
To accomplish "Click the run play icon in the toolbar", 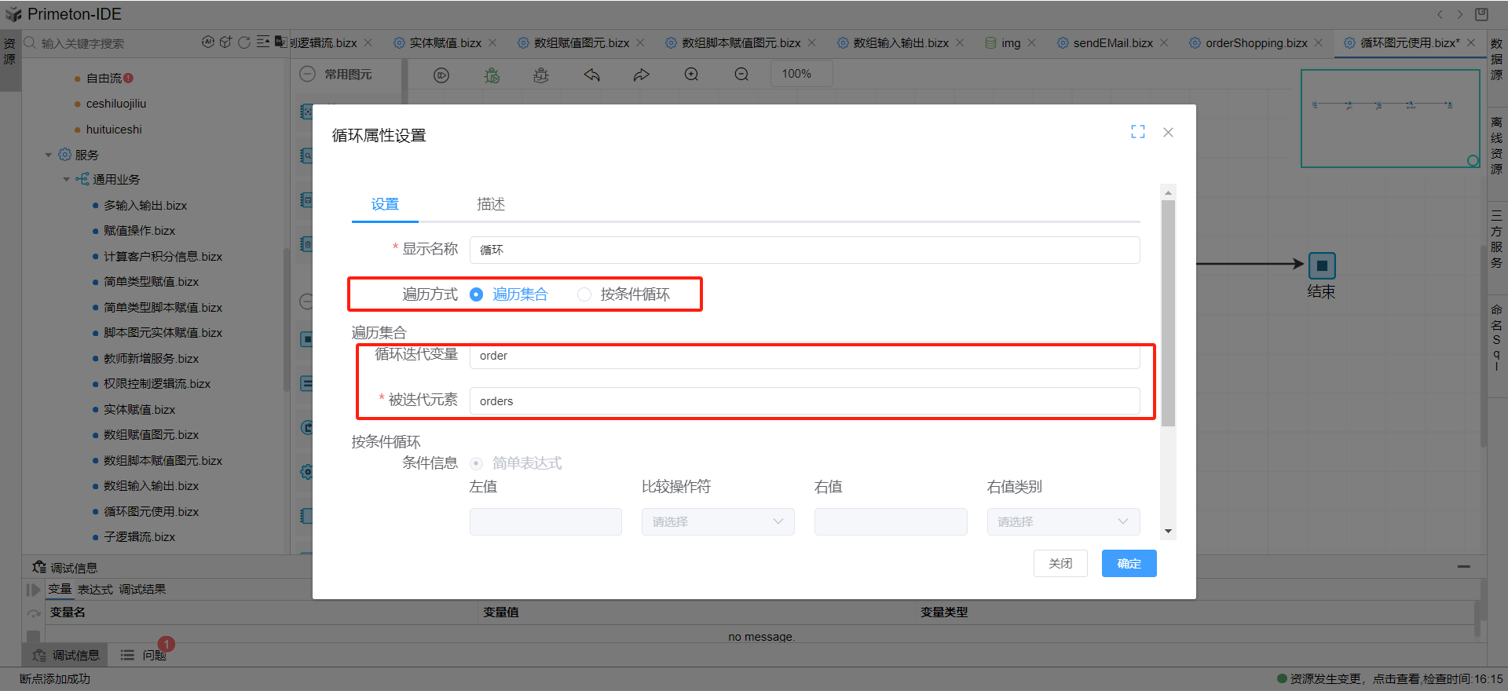I will [441, 75].
